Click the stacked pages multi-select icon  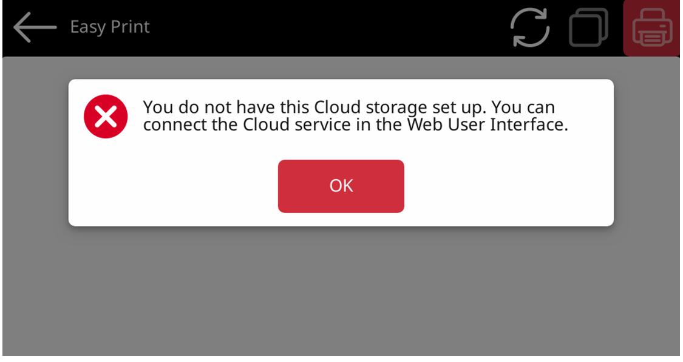588,27
